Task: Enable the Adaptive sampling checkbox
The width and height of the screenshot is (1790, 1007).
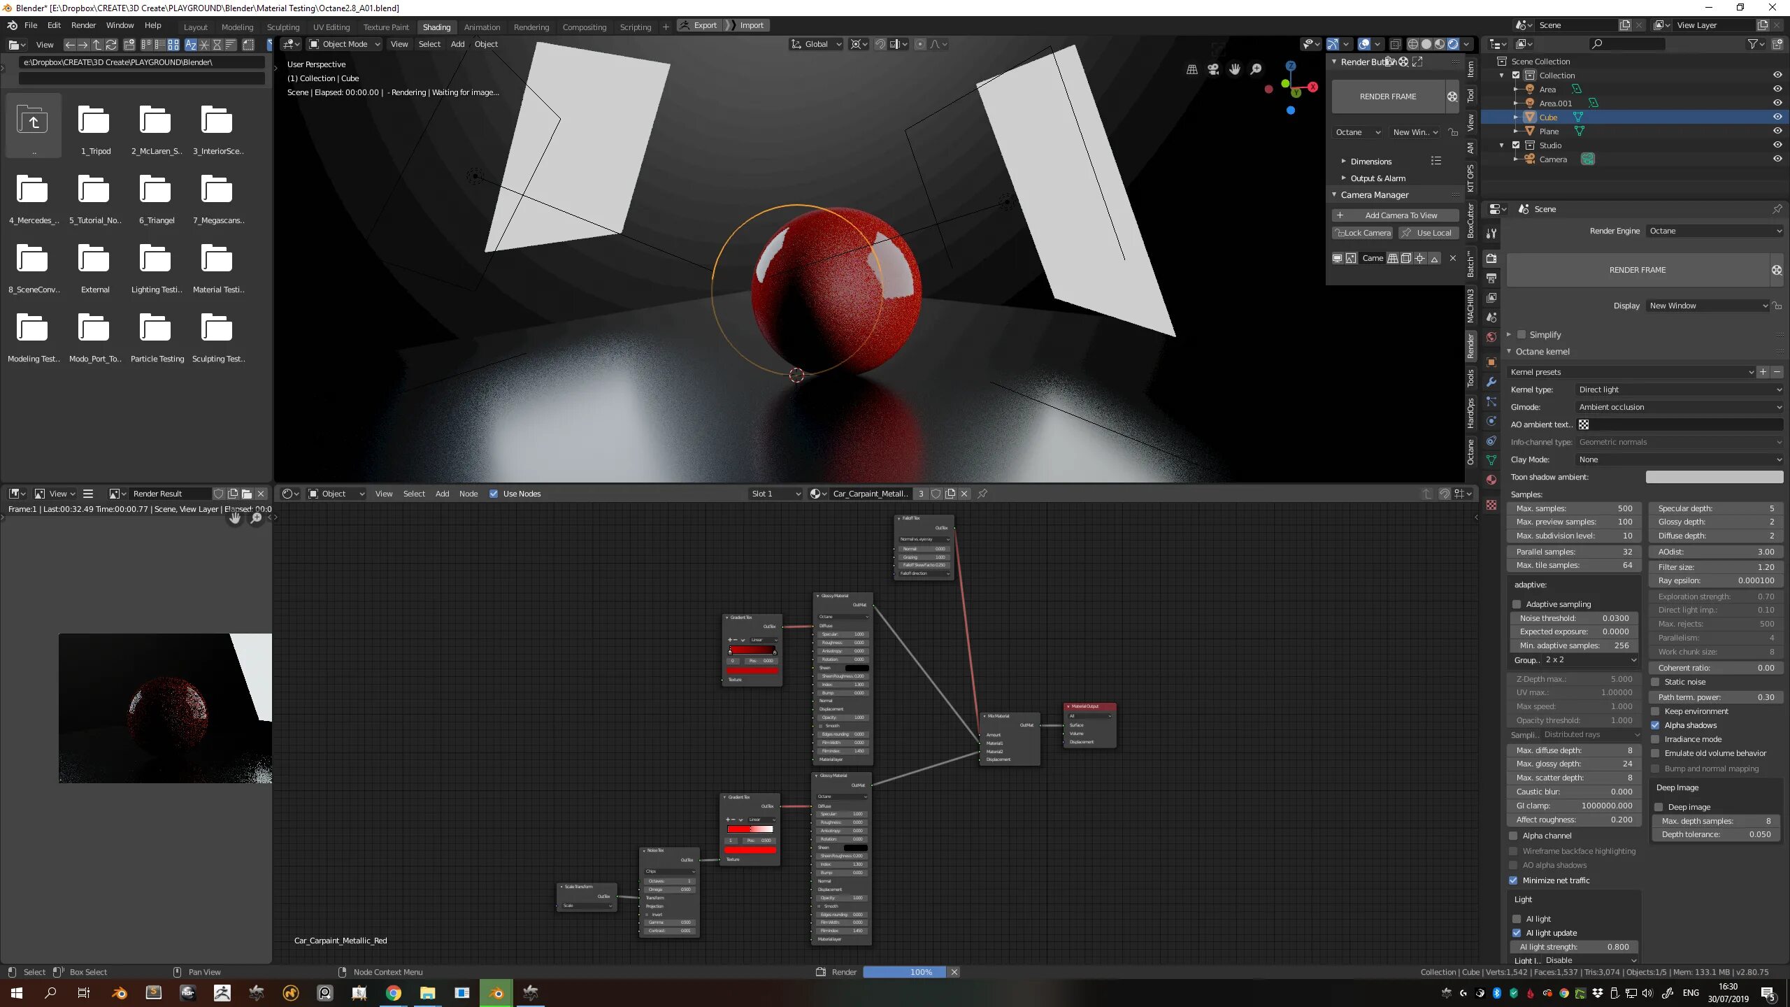Action: coord(1517,604)
